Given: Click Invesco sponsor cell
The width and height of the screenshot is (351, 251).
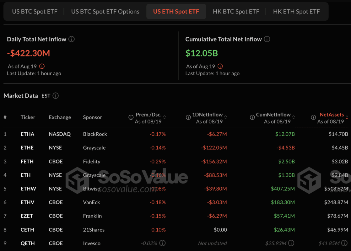Looking at the screenshot, I should pos(92,243).
